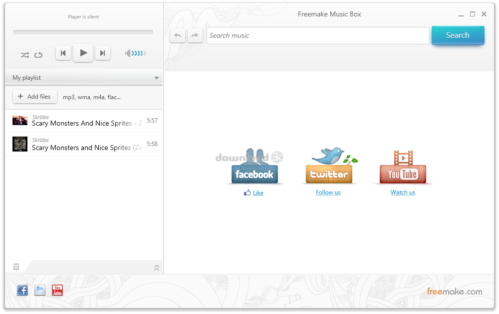Delete track with the trash icon
The height and width of the screenshot is (314, 499).
[x=16, y=267]
